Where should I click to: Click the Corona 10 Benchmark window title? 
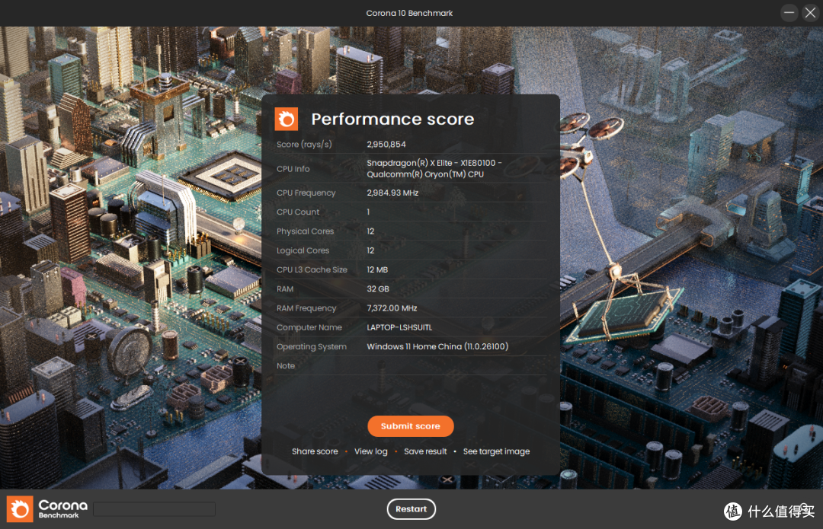click(x=409, y=13)
